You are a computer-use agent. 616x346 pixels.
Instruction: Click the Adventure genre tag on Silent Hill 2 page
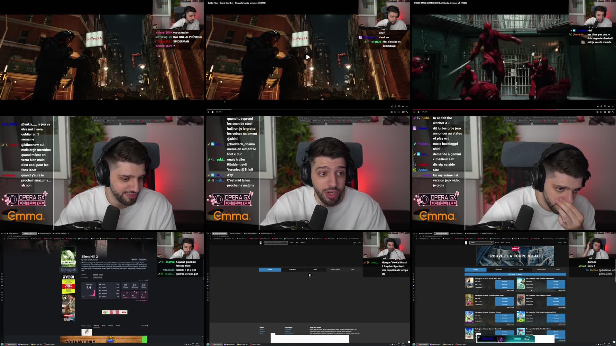[x=96, y=275]
